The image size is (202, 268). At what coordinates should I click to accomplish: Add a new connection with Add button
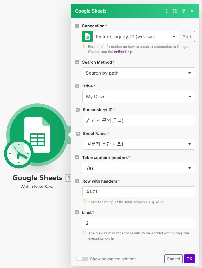187,36
